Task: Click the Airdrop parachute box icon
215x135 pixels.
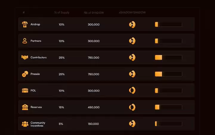Action: click(25, 24)
